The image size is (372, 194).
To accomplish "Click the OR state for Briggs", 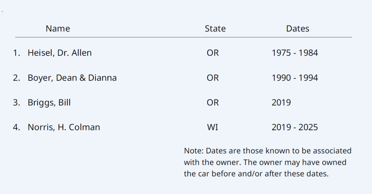I will (213, 103).
